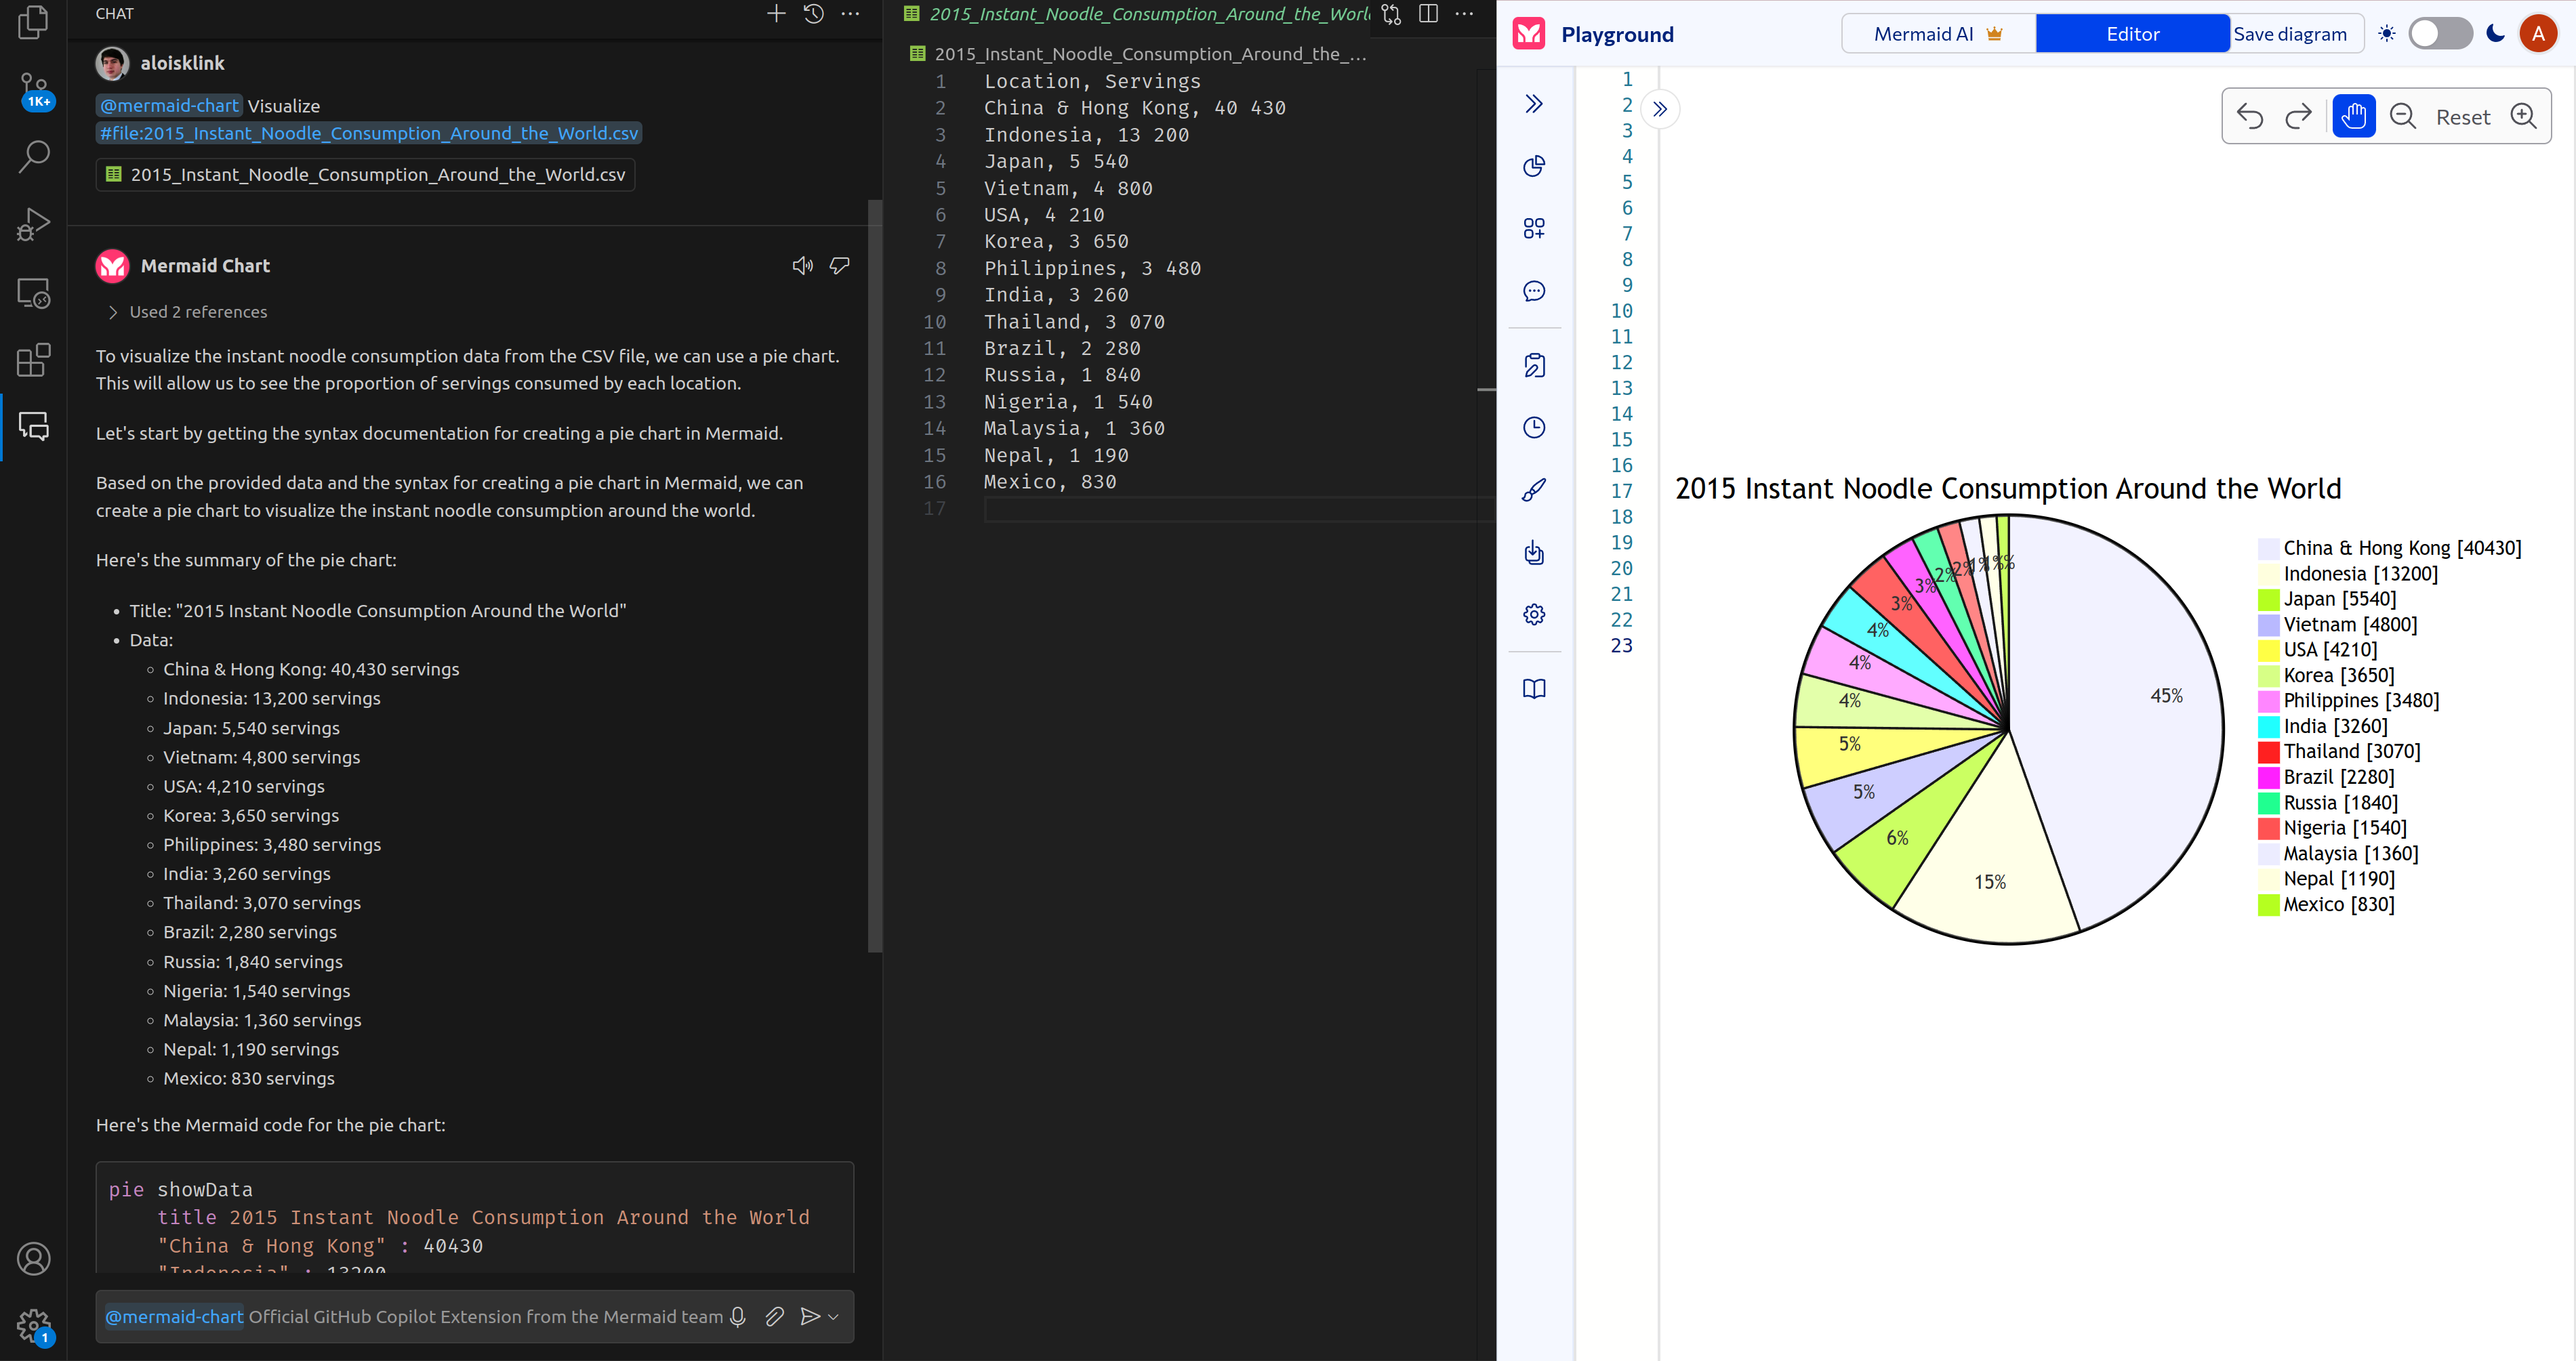Open the Accounts icon in activity bar
Screen dimensions: 2576x1361
(33, 1258)
